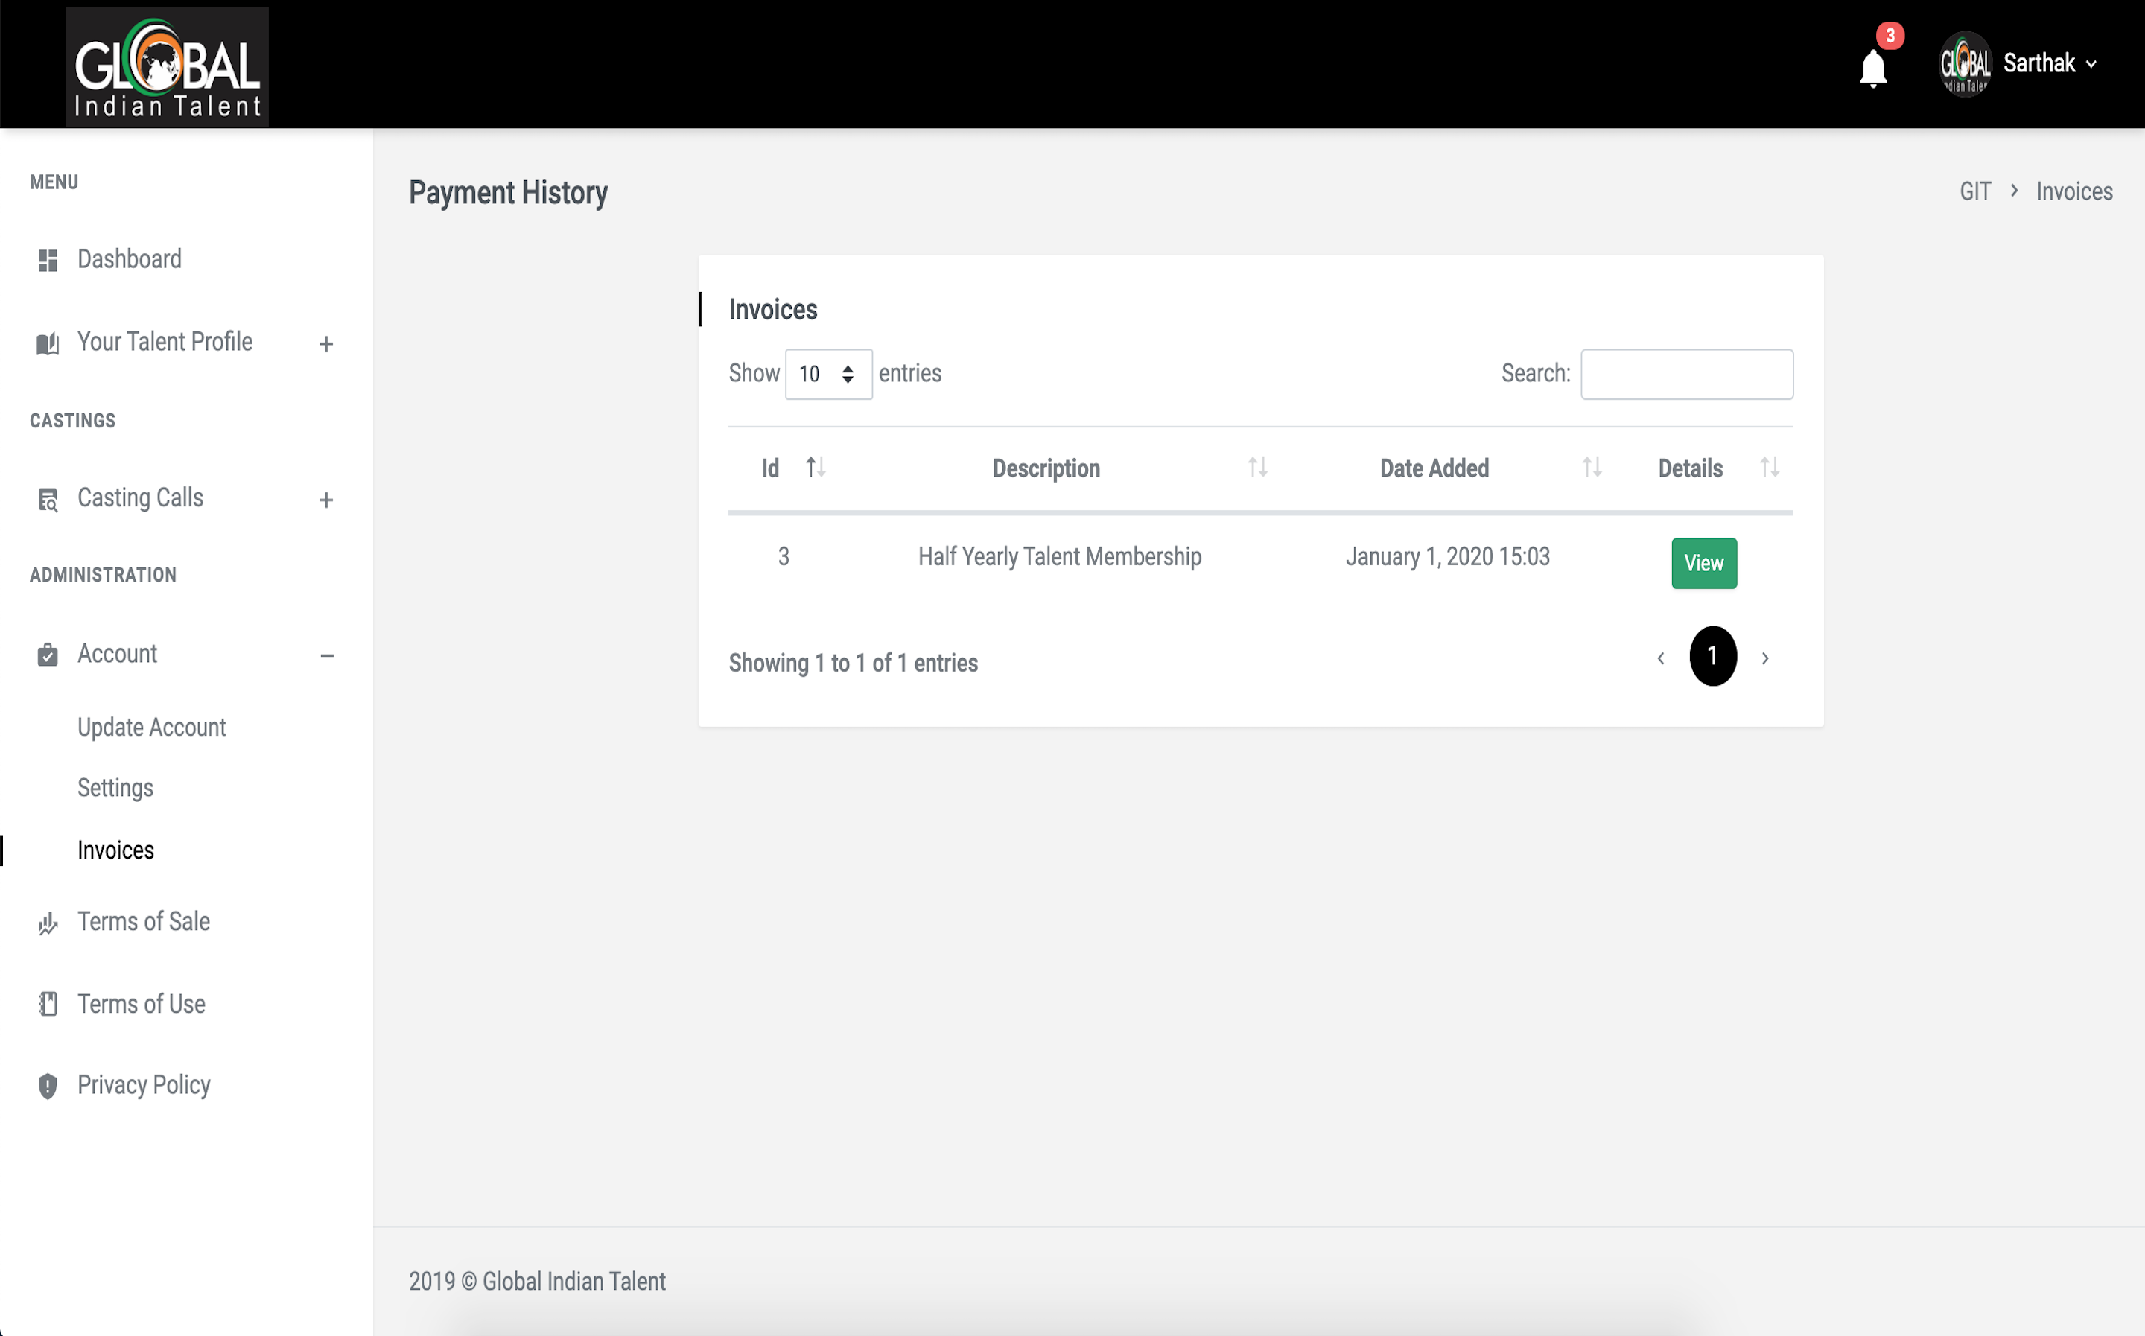The image size is (2145, 1336).
Task: Expand Your Talent Profile submenu
Action: coord(326,344)
